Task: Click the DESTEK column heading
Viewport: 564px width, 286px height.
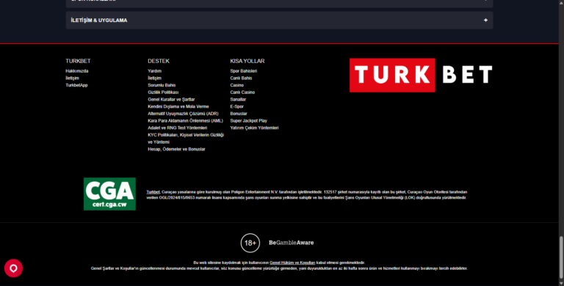Action: coord(159,61)
